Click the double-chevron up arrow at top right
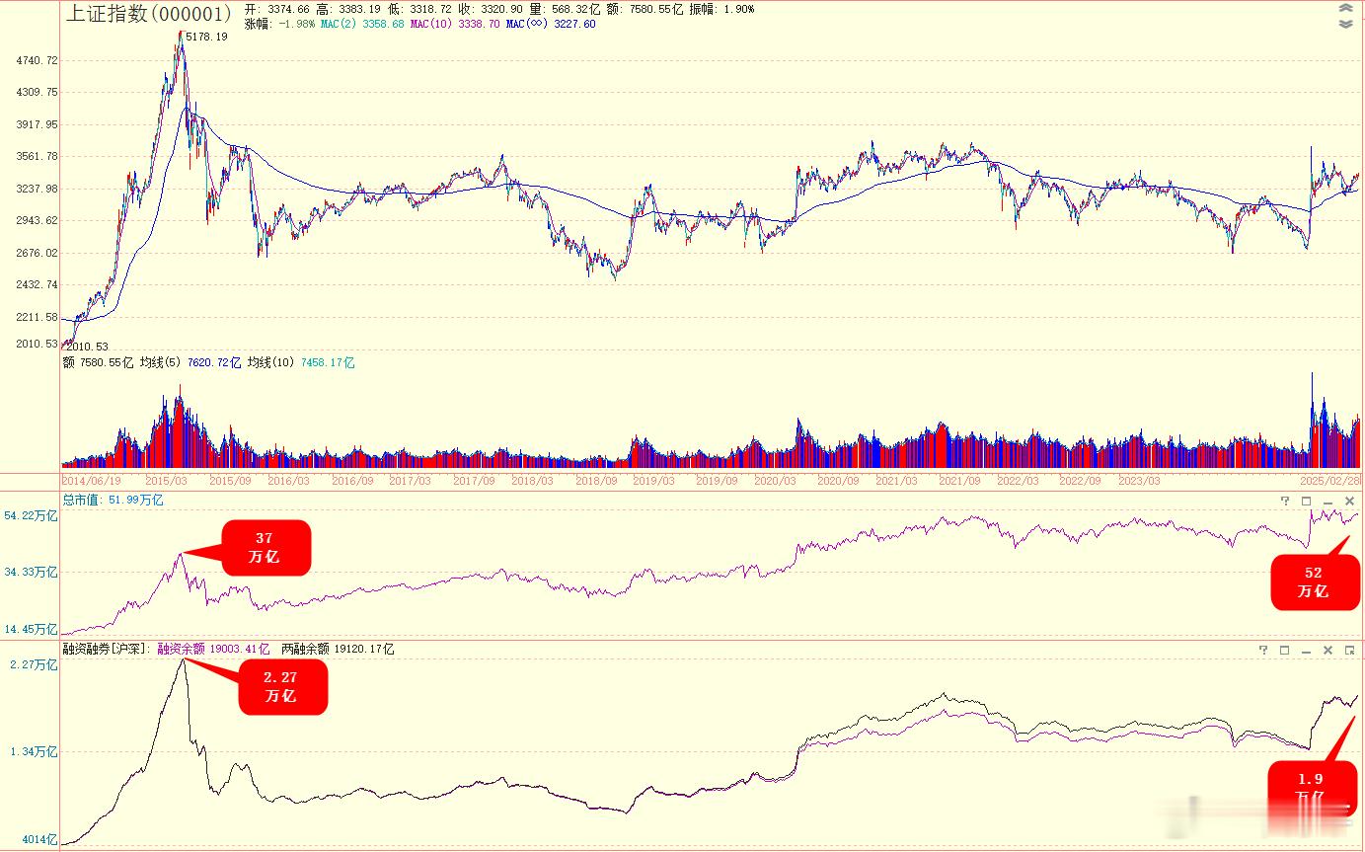1365x852 pixels. pyautogui.click(x=1346, y=9)
